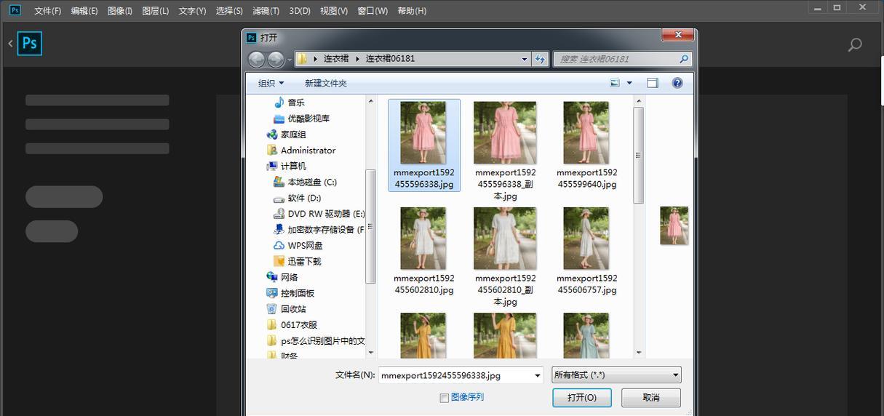The height and width of the screenshot is (416, 884).
Task: Select Administrator folder in tree
Action: (308, 151)
